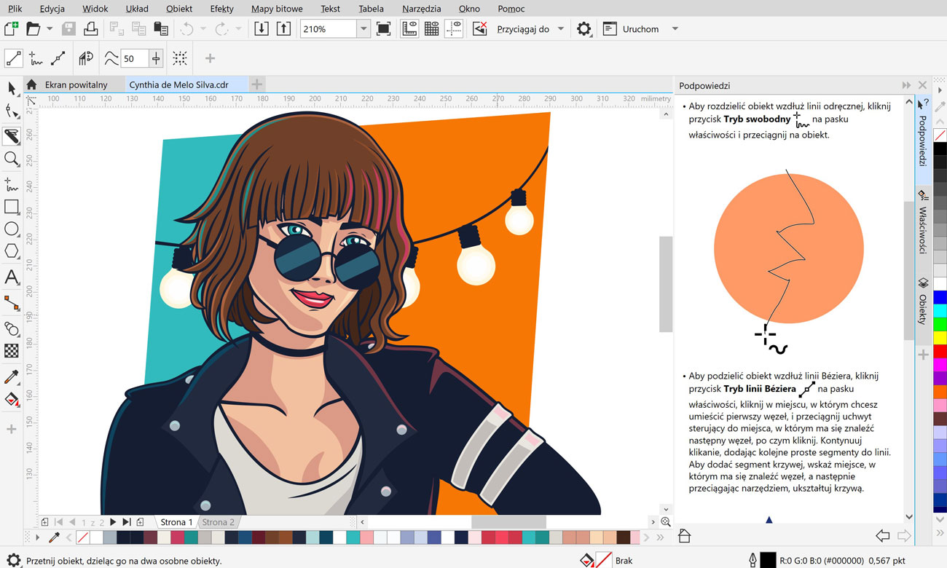Expand the color palette right double-arrow
Viewport: 947px width, 568px height.
(660, 537)
